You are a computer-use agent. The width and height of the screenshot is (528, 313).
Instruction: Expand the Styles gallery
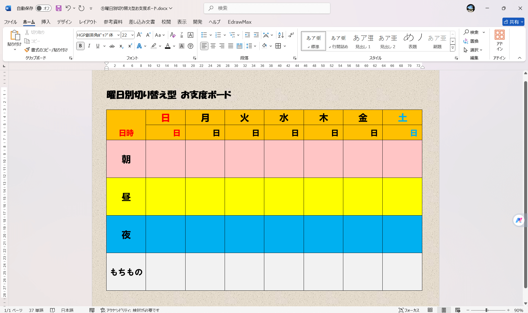(453, 48)
